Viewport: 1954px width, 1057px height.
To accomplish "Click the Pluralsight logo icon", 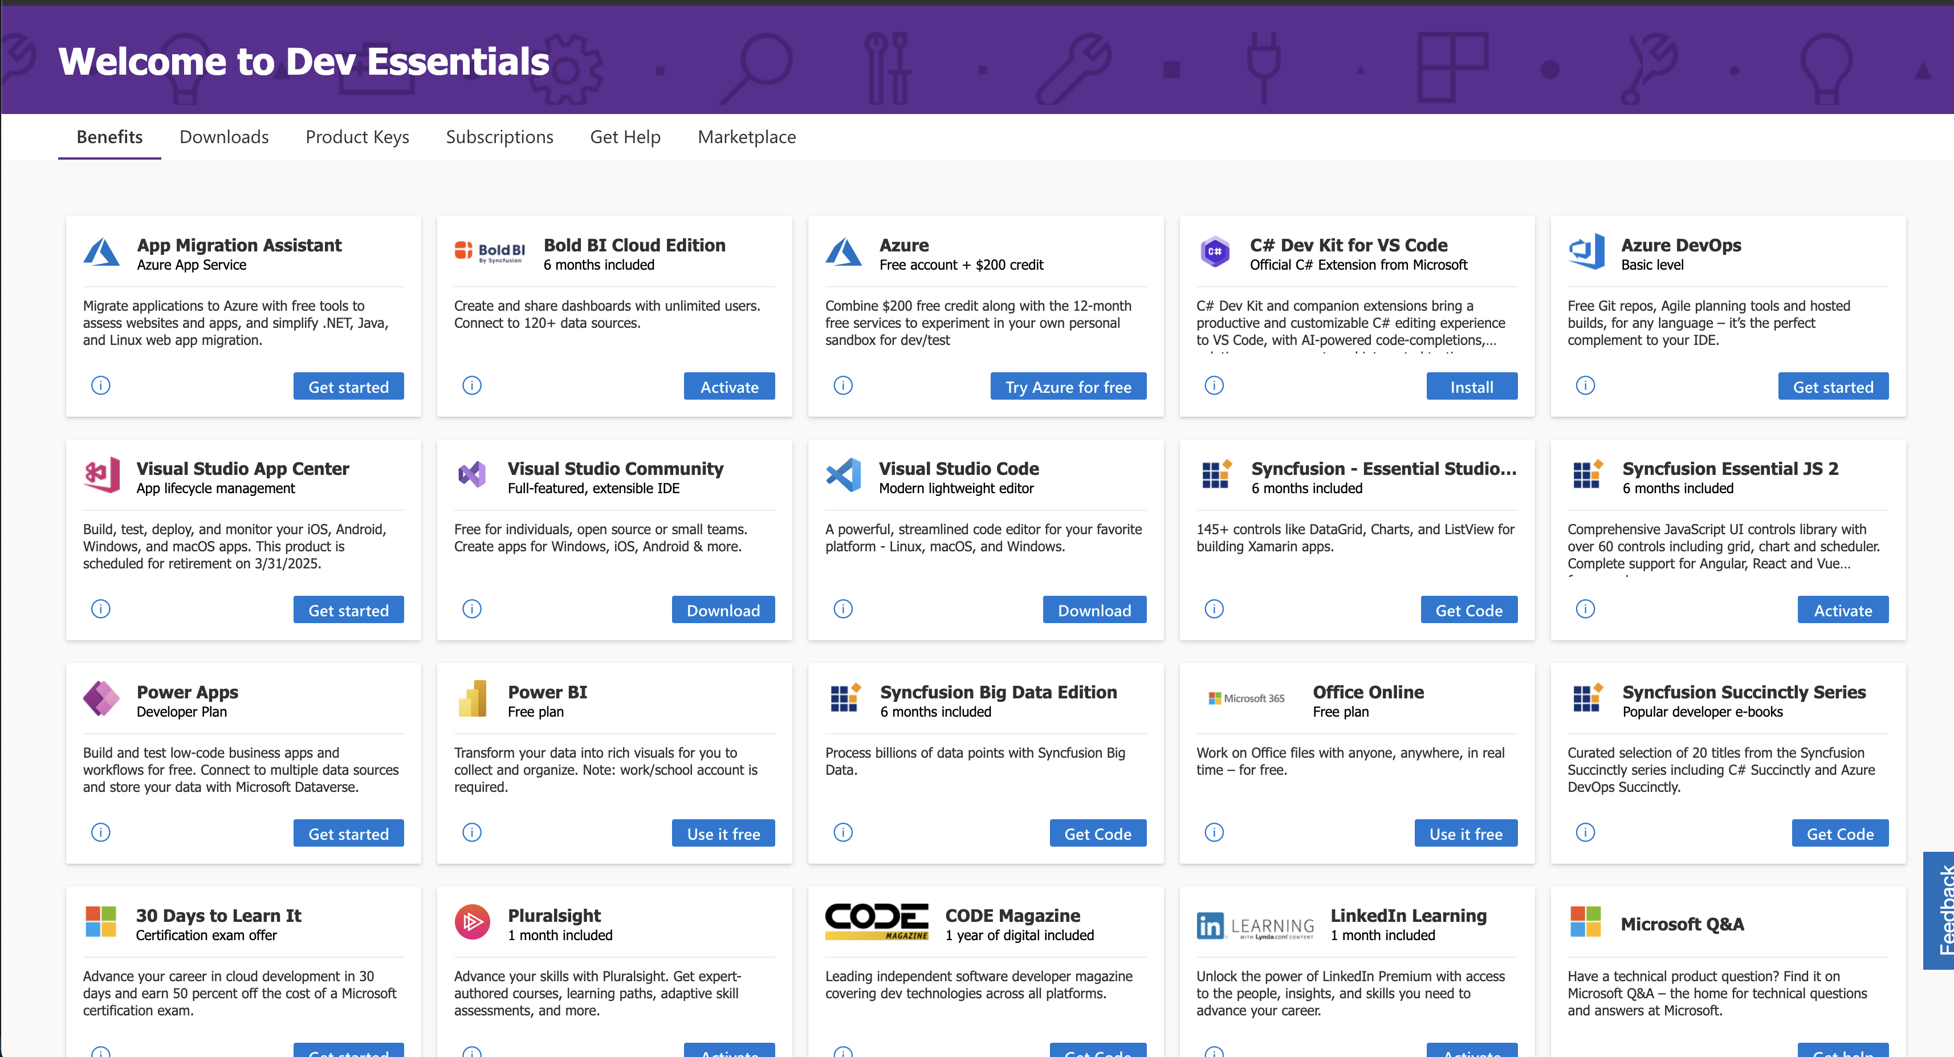I will pos(472,922).
